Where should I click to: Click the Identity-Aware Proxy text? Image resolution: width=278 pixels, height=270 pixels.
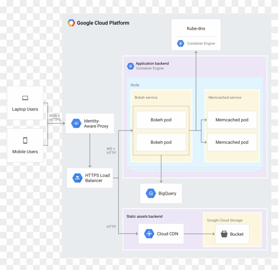[96, 124]
